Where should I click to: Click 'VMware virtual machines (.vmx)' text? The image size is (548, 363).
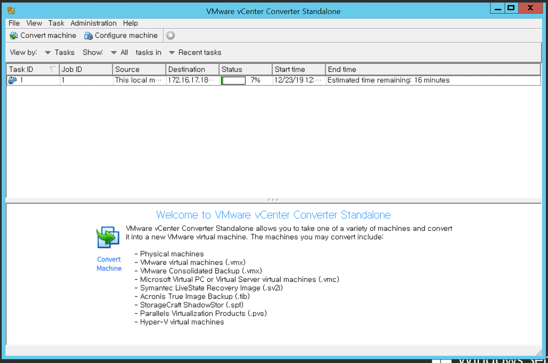click(x=193, y=262)
